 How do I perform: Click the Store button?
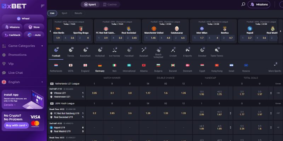(34, 27)
